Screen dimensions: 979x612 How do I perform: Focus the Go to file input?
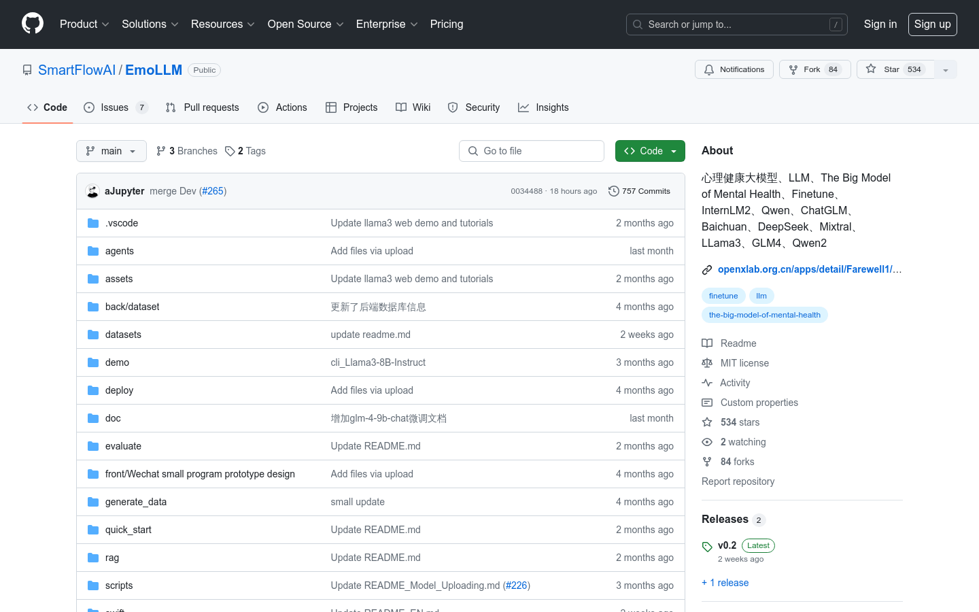coord(532,151)
